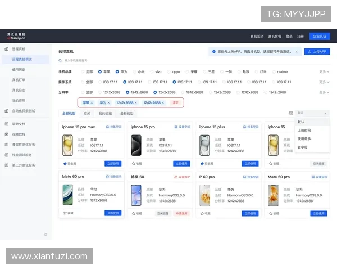Dismiss the 上传APP hint banner
337x270 pixels.
(x=297, y=52)
